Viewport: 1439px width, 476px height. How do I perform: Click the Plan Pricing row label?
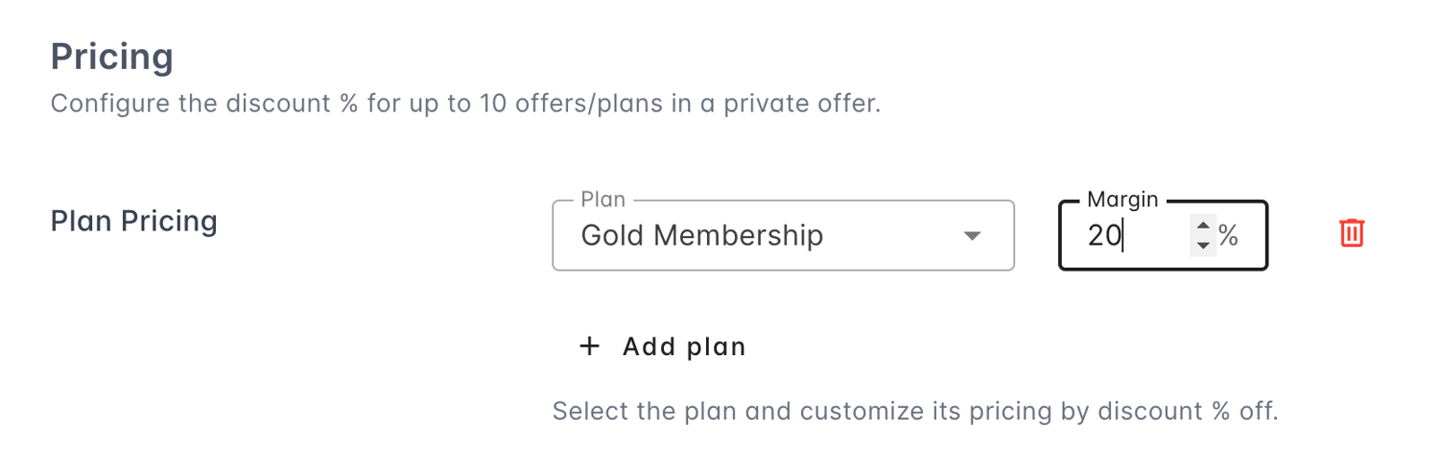point(133,221)
